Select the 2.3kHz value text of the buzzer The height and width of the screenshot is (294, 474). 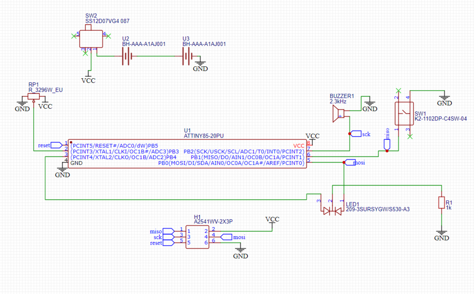click(338, 101)
